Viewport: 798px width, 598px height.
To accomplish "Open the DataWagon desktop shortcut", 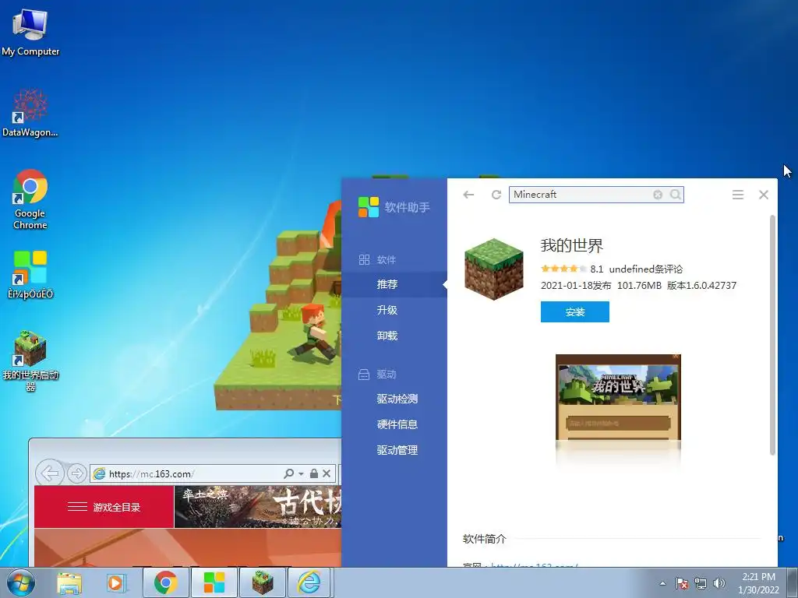I will (30, 113).
